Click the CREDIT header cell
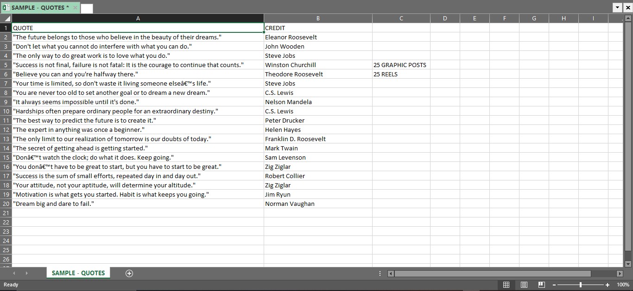Screen dimensions: 633x291 tap(318, 28)
